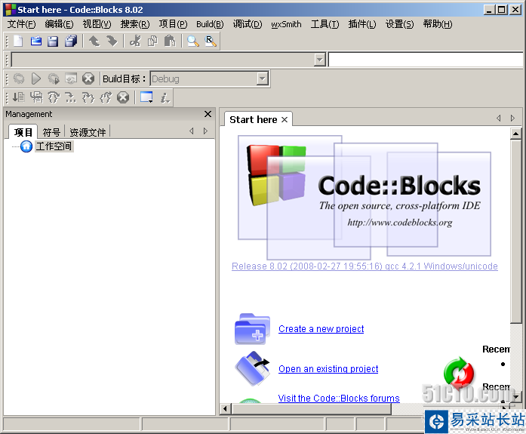The image size is (526, 434).
Task: Click Open an existing project link
Action: [x=328, y=368]
